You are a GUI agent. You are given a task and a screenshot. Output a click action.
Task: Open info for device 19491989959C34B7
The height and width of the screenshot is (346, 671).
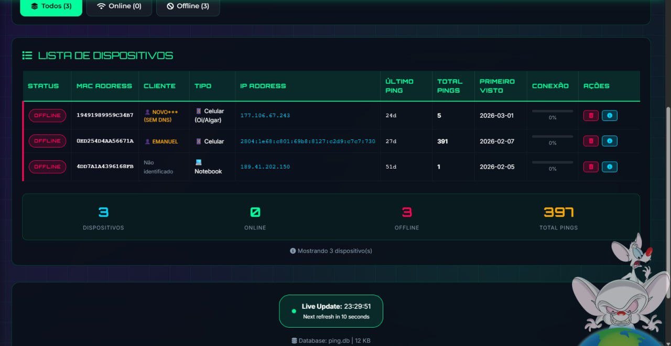coord(609,116)
